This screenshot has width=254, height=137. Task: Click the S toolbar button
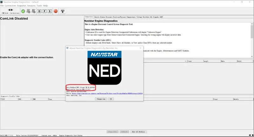tap(50, 11)
